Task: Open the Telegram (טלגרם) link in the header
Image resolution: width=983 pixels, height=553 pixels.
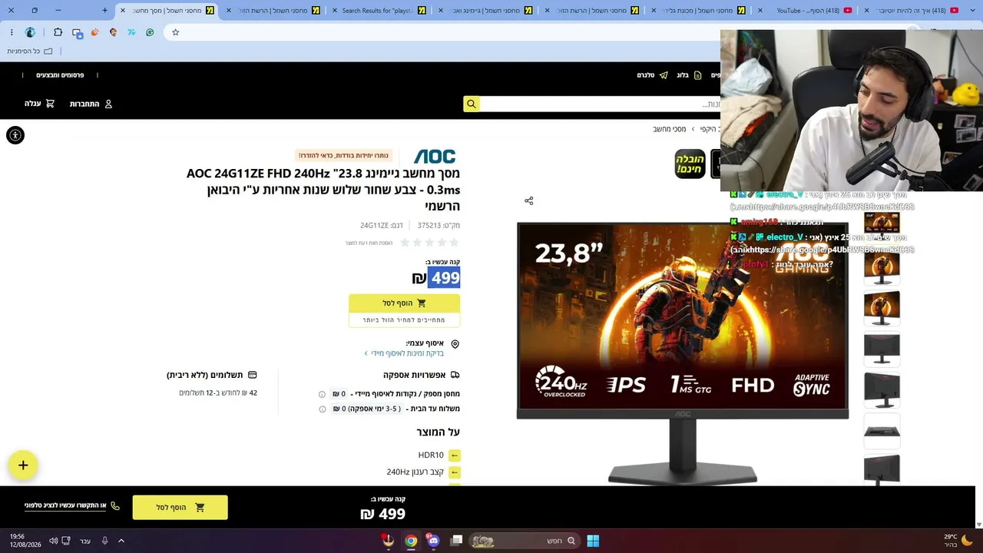Action: coord(652,75)
